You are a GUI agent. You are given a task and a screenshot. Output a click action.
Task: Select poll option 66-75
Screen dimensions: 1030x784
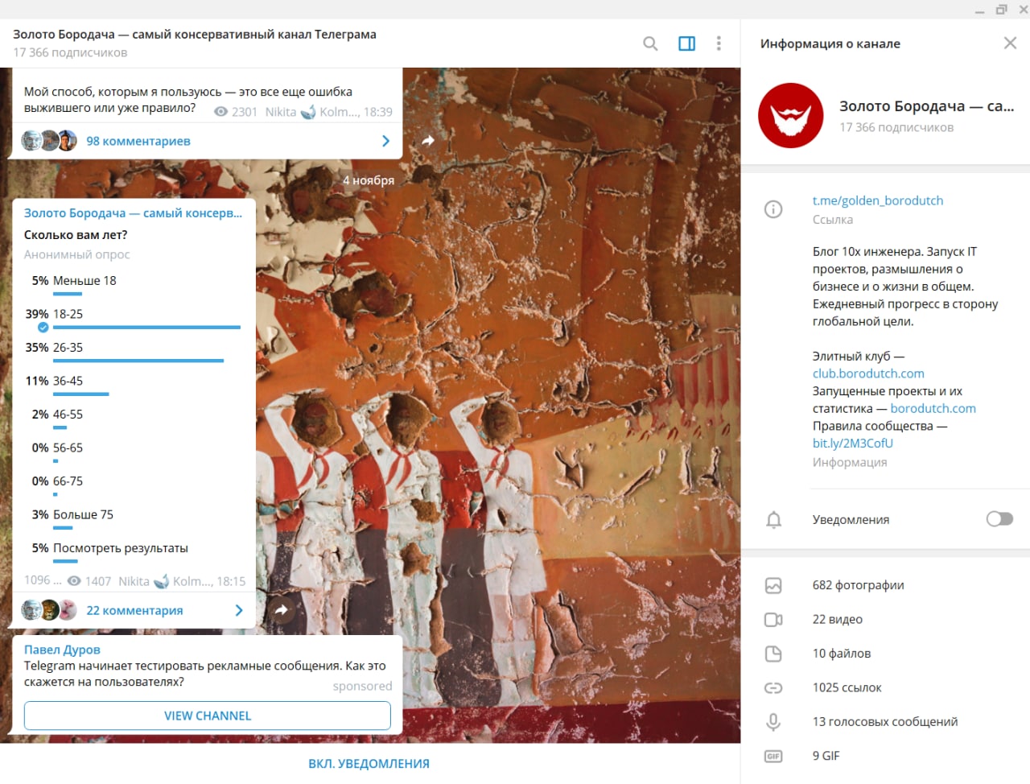133,485
